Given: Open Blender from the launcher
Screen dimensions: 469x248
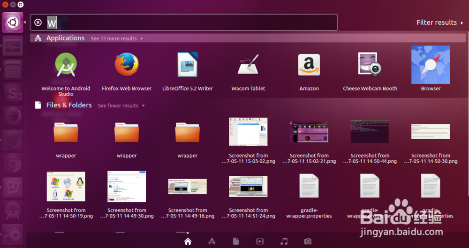Looking at the screenshot, I should coord(13,234).
